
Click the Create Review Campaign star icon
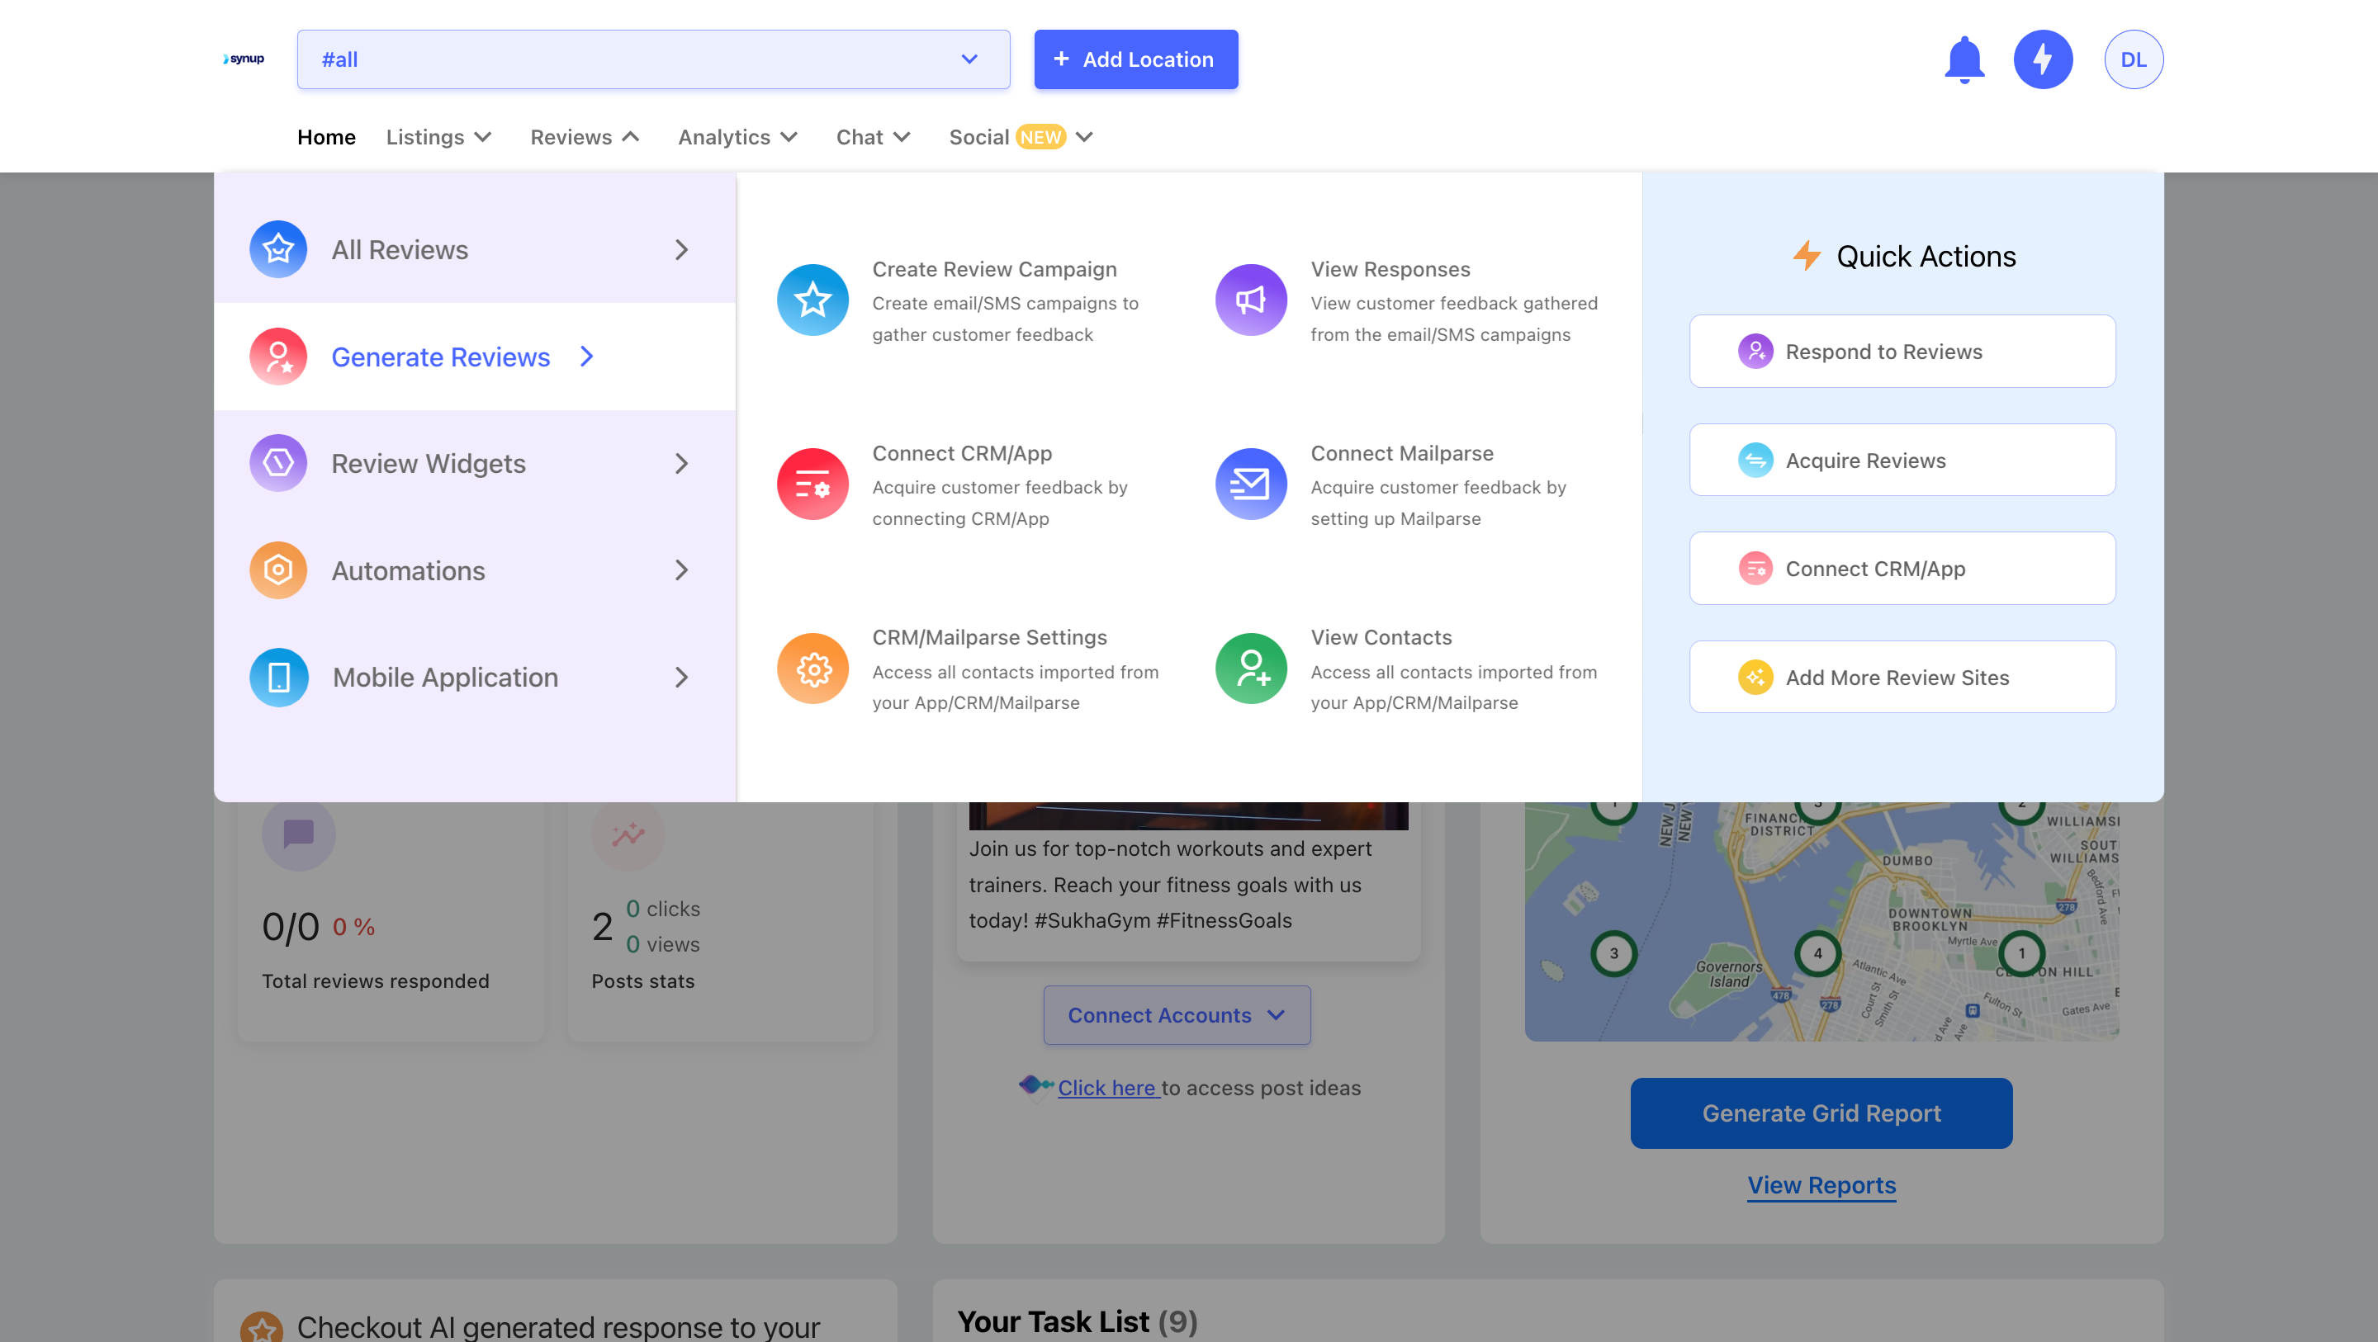click(x=812, y=300)
